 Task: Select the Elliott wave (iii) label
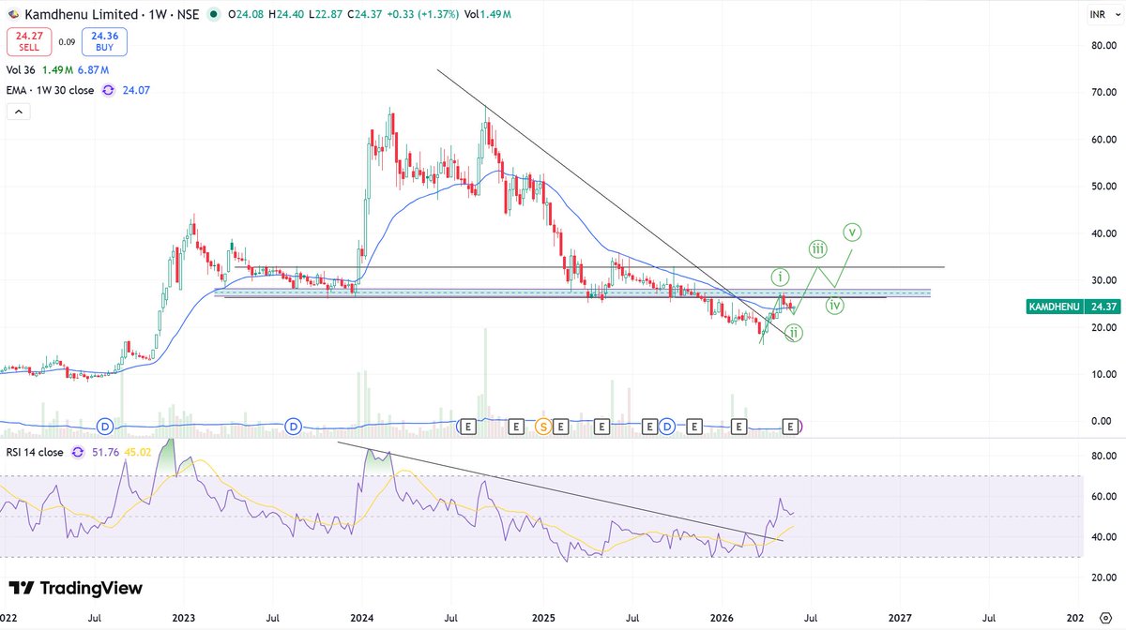click(818, 248)
